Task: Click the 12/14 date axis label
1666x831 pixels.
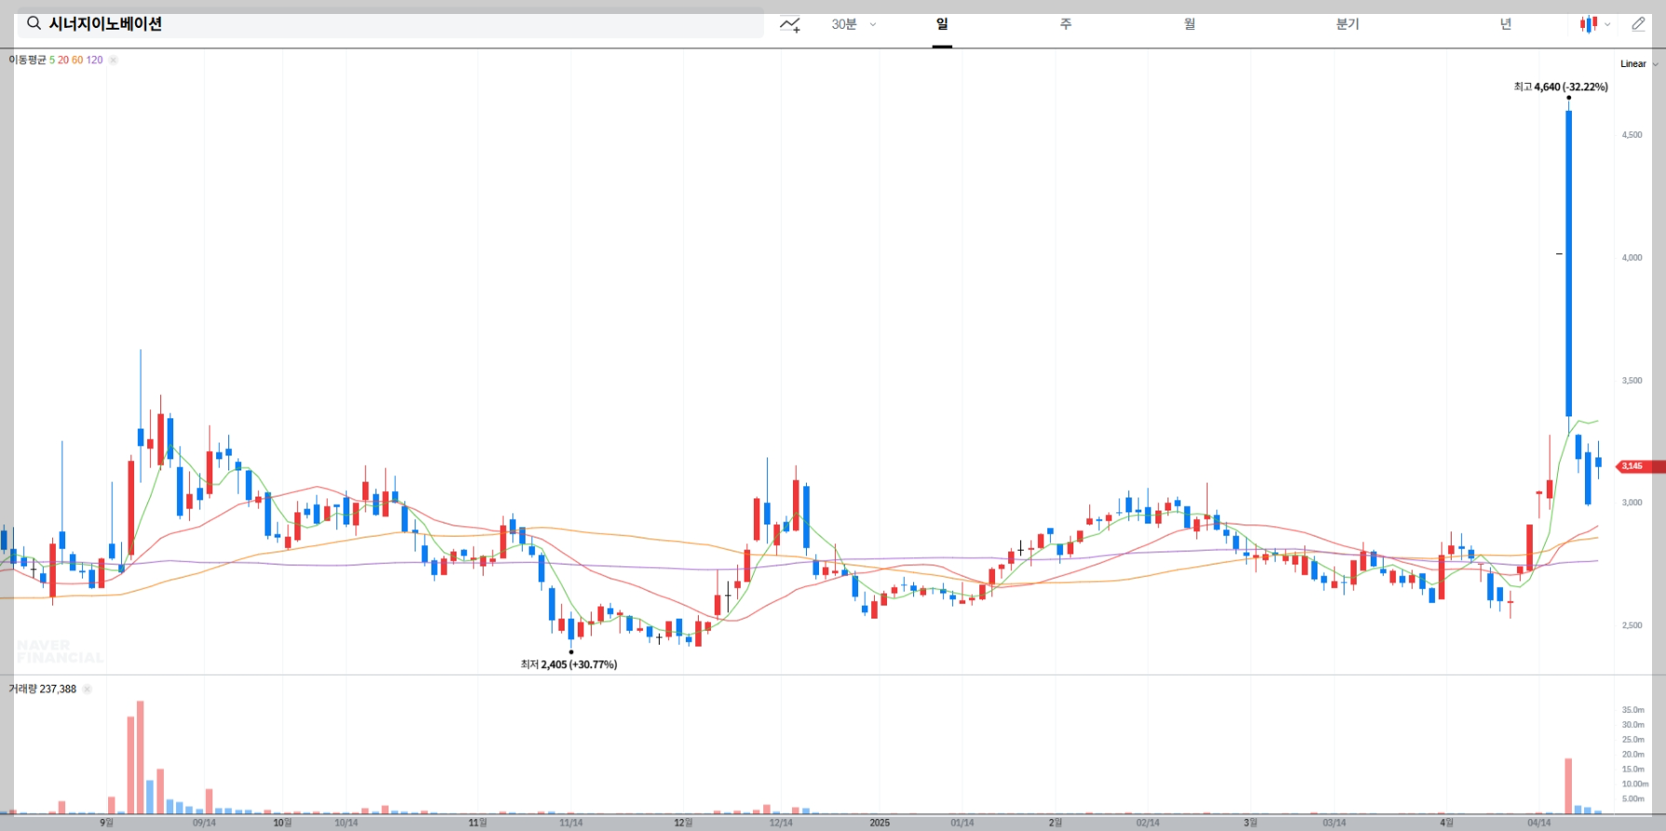Action: [781, 823]
